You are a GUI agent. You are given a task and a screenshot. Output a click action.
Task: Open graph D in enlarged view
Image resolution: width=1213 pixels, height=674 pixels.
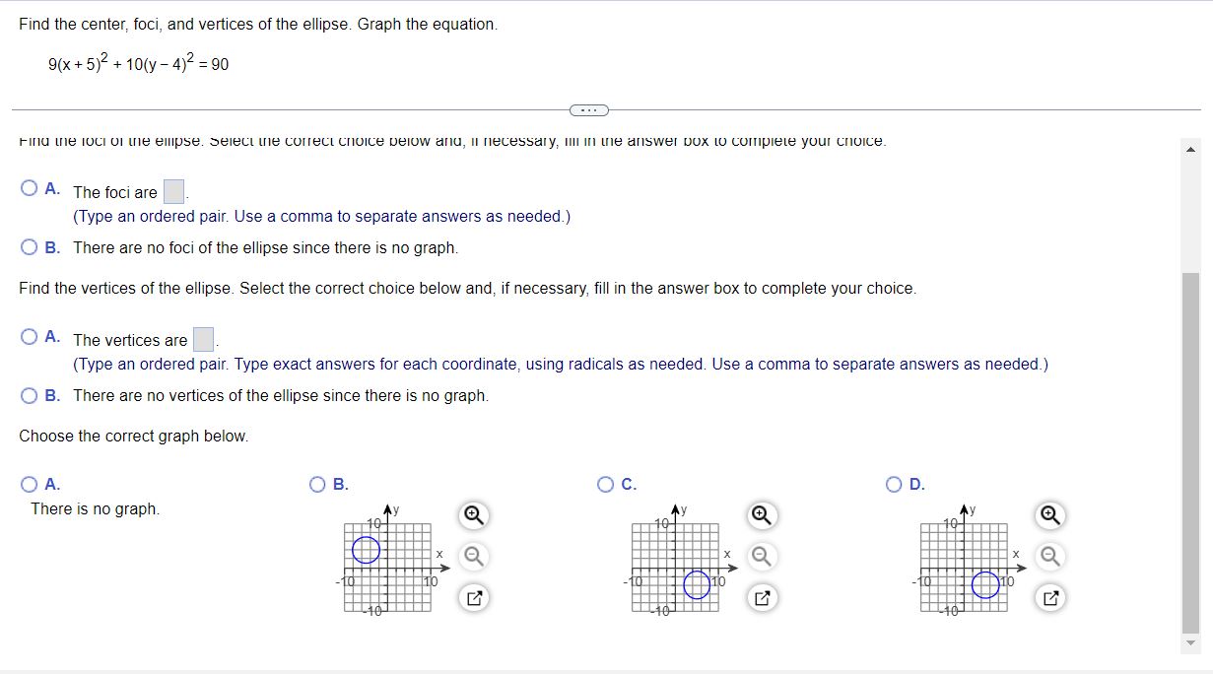coord(1049,596)
